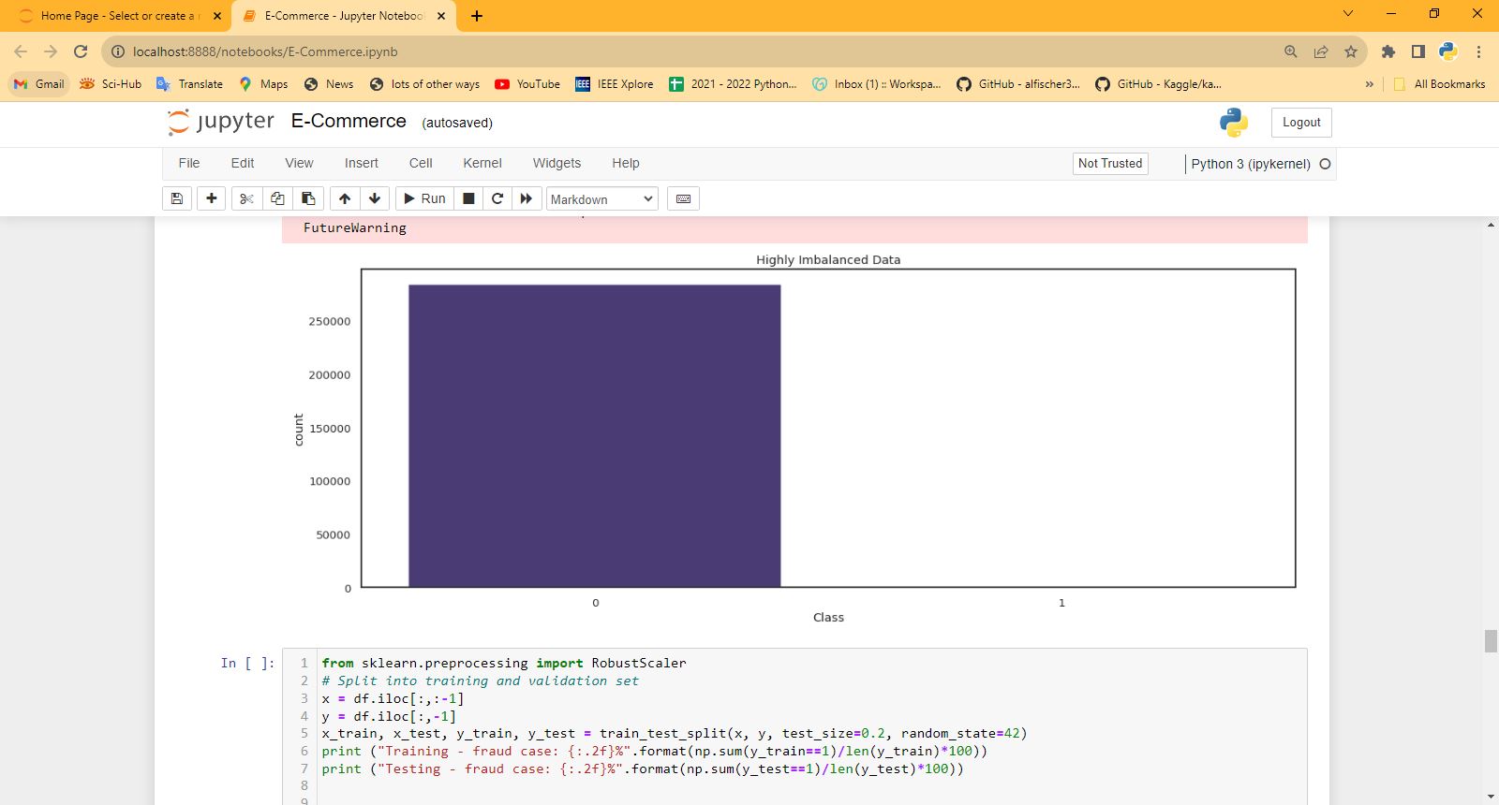Click the Logout button

(x=1301, y=123)
